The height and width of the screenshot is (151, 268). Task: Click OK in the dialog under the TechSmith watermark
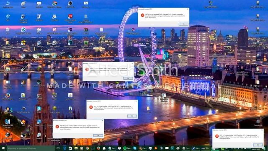[128, 78]
